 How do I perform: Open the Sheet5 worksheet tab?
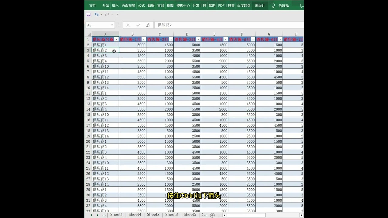190,214
